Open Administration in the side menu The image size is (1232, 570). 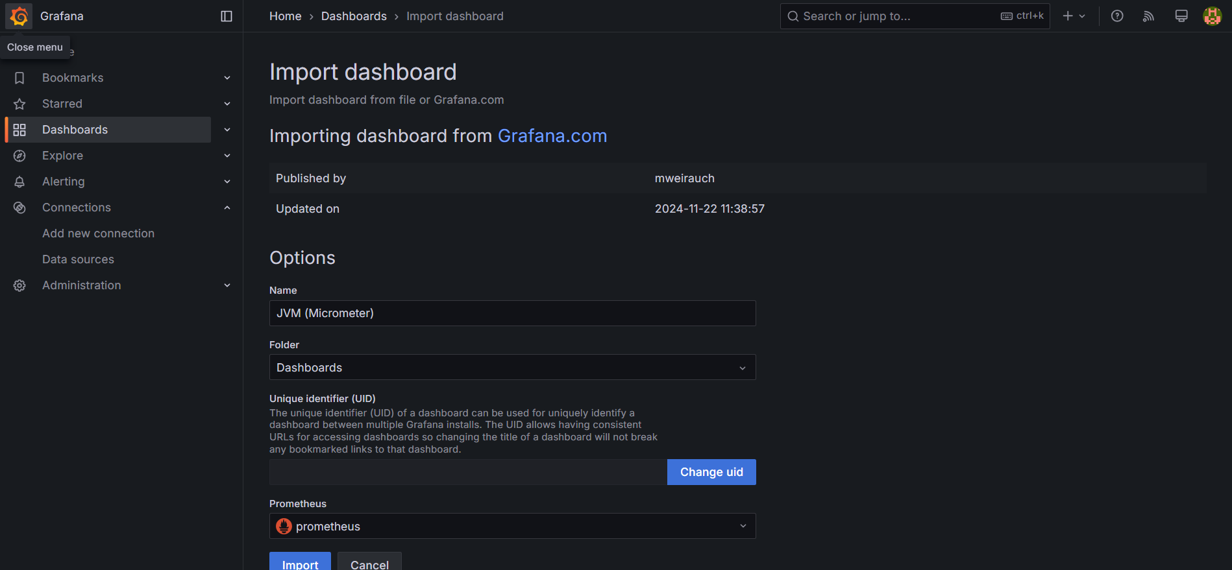pyautogui.click(x=82, y=285)
